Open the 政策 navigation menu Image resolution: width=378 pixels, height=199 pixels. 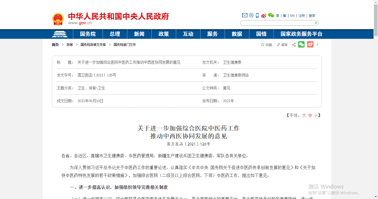(x=164, y=34)
